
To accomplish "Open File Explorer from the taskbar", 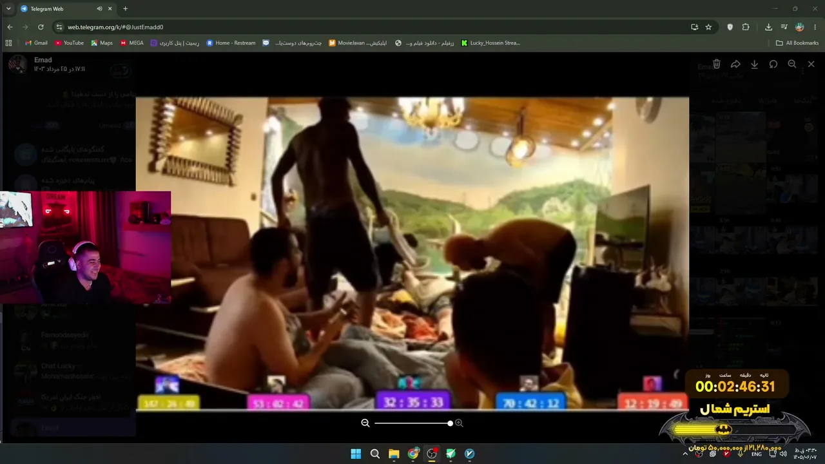I will 394,454.
